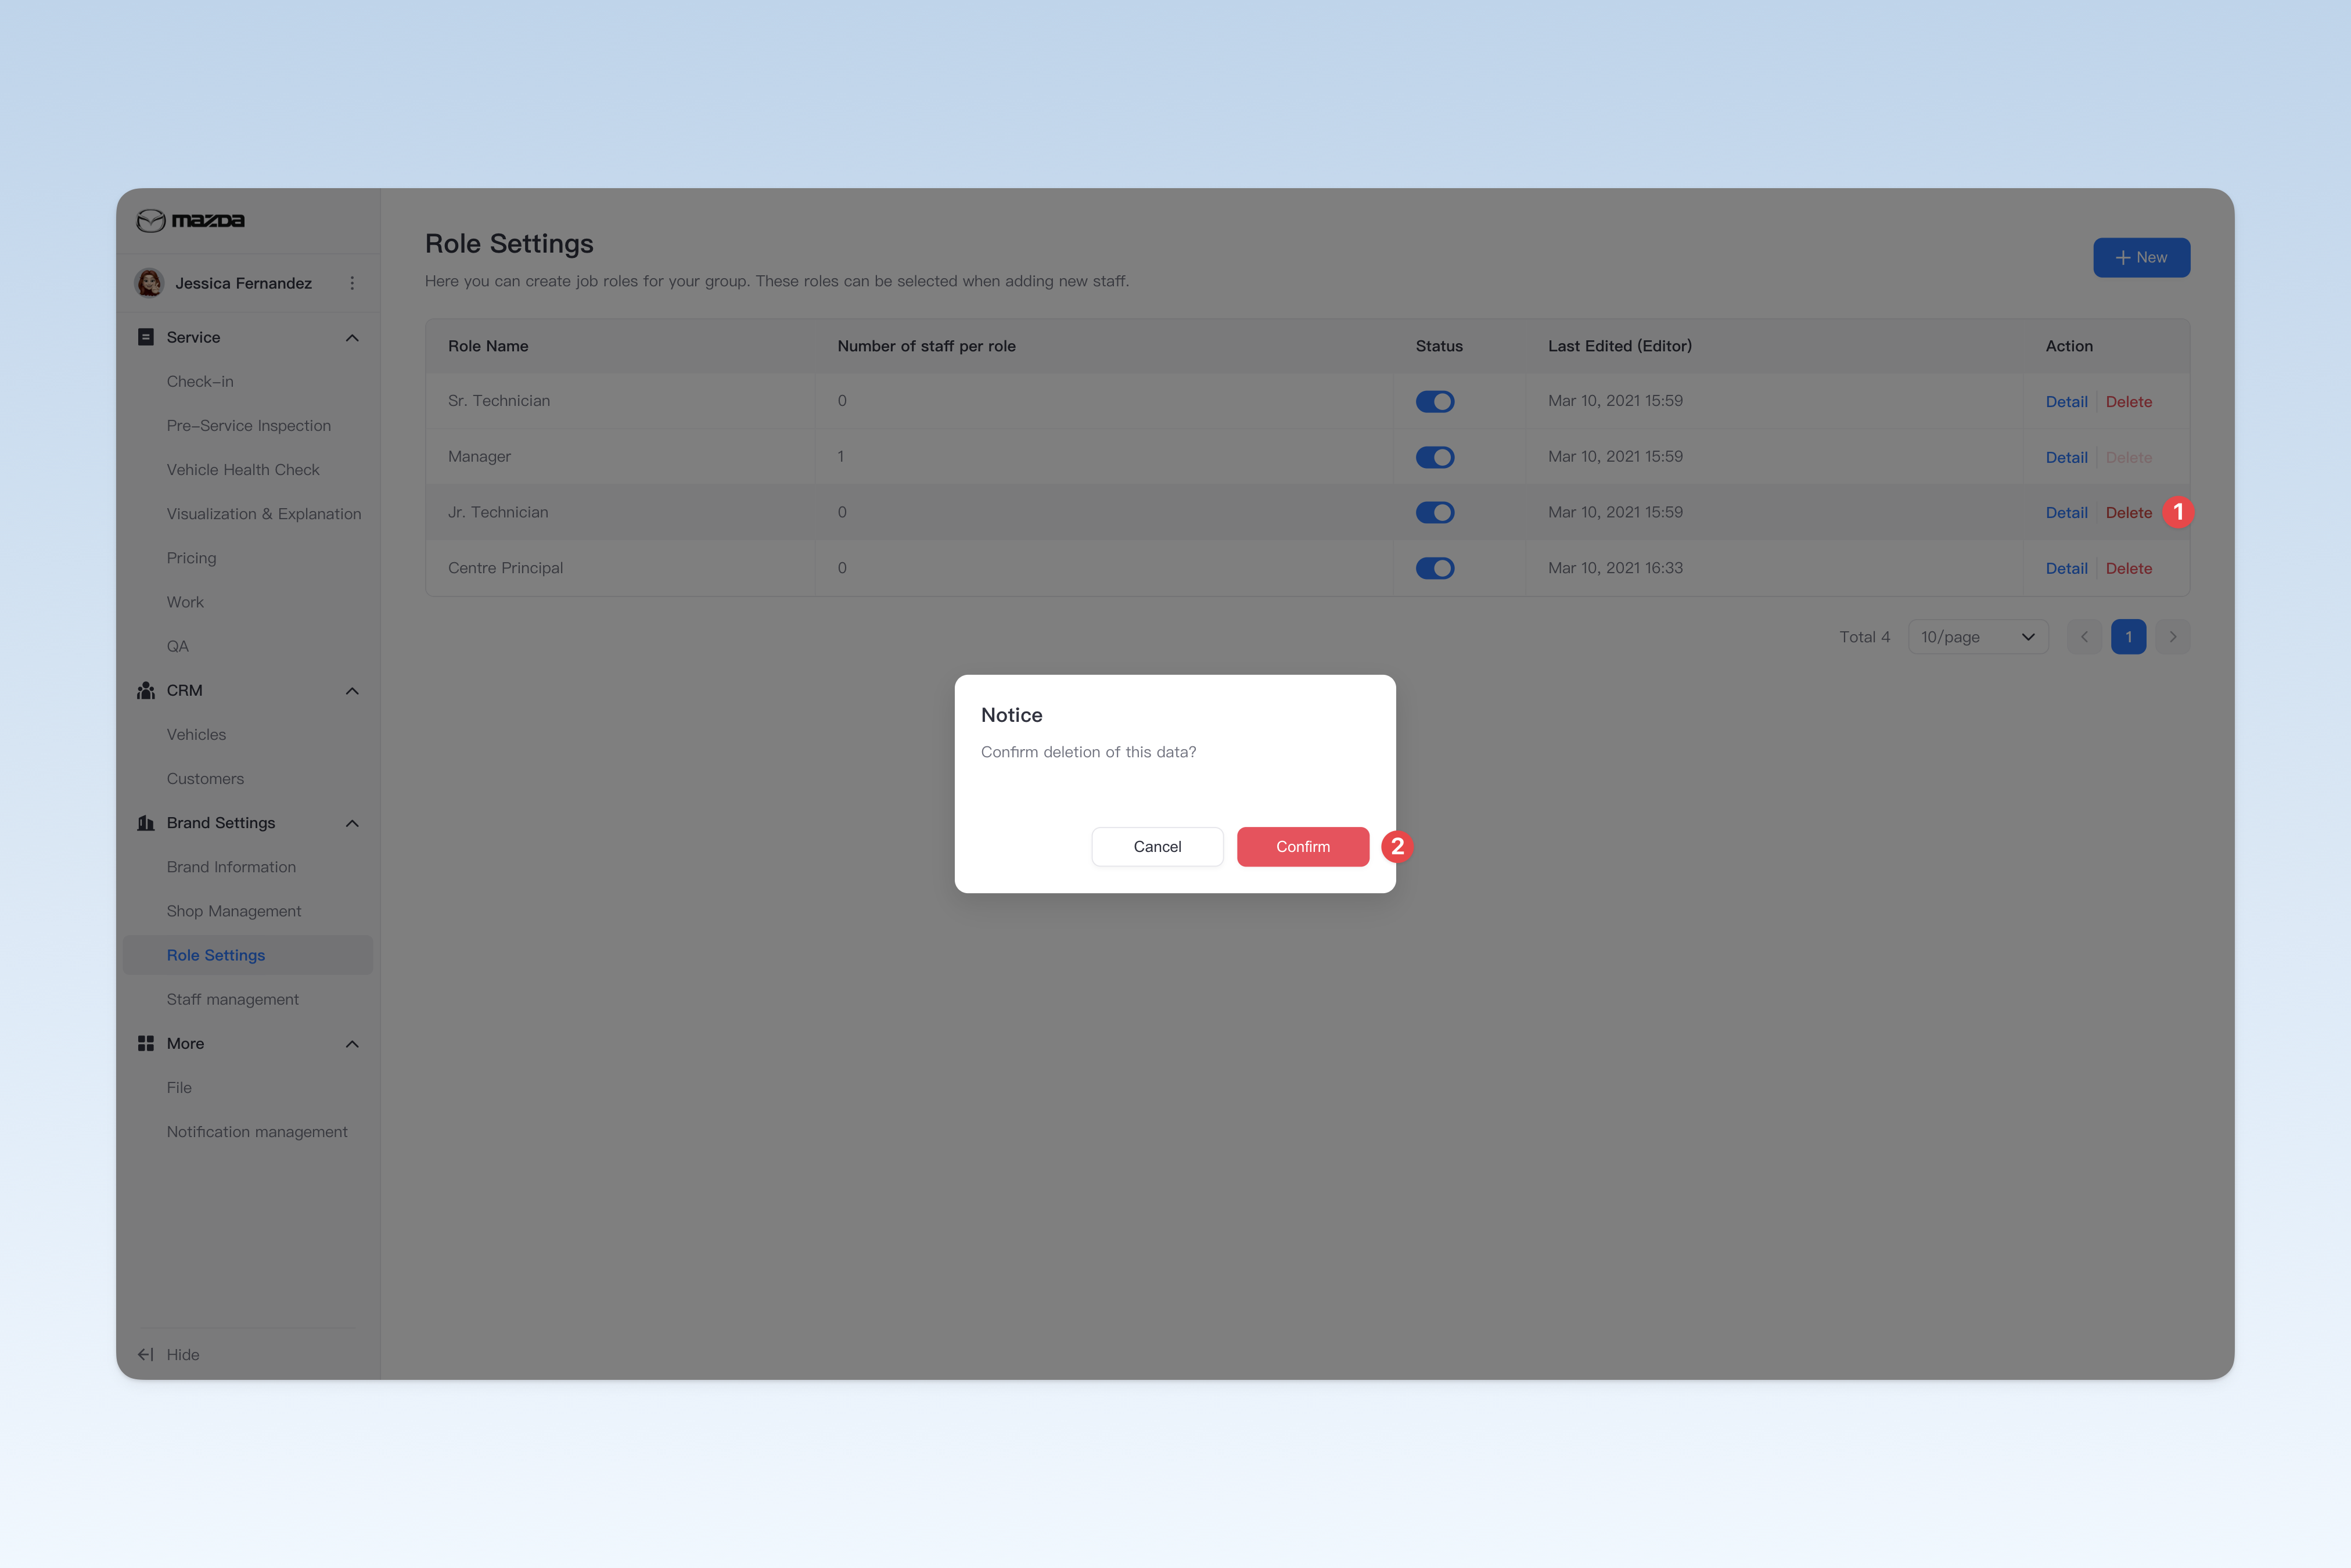Click the CRM people icon
2351x1568 pixels.
coord(146,690)
